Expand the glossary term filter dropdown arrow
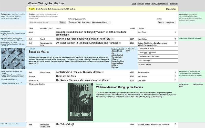 [110, 22]
